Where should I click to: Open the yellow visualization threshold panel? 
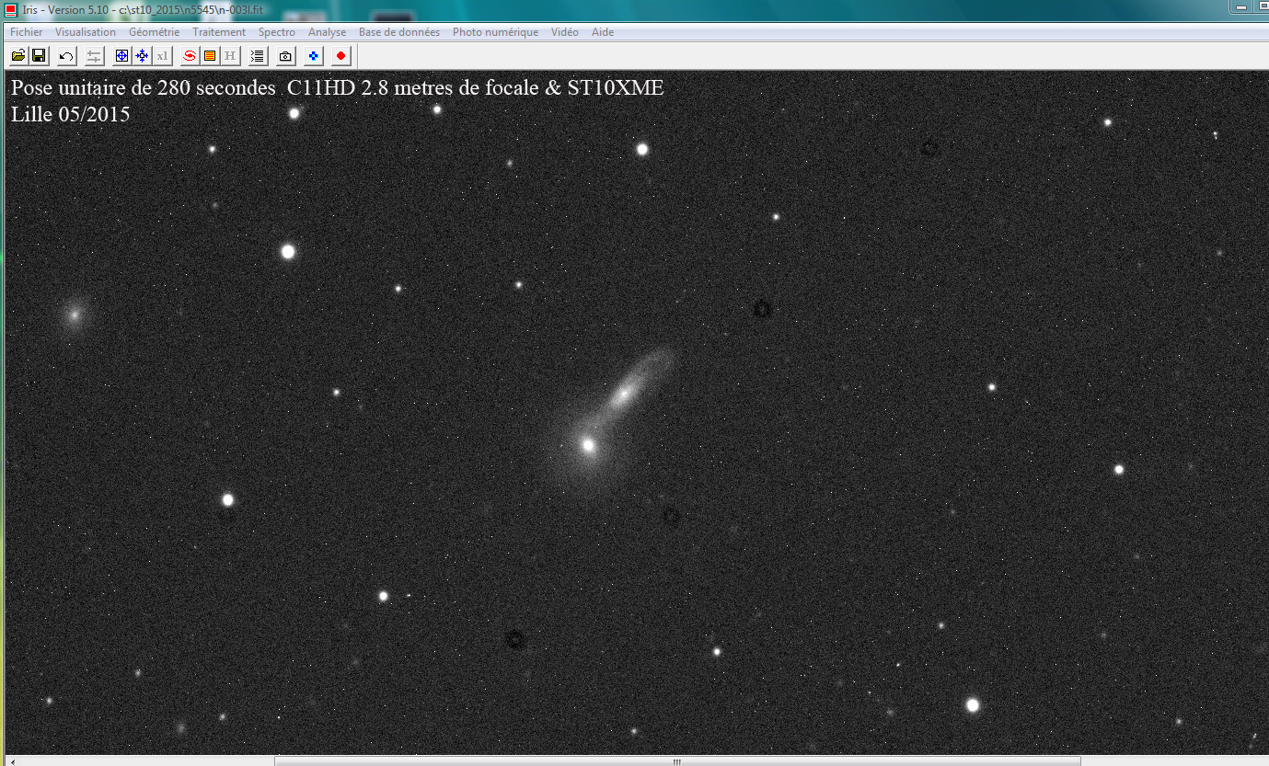(210, 55)
